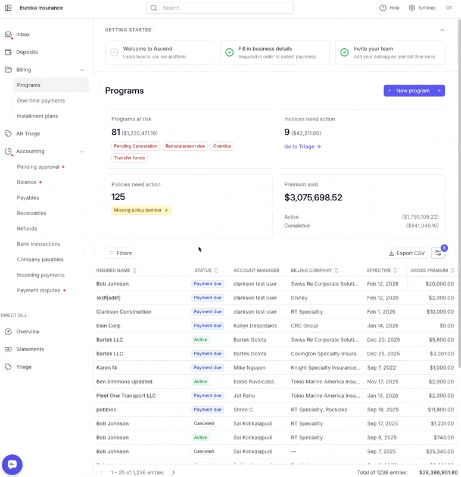Open the Ben Simmons Updated row
The image size is (461, 477).
pos(275,382)
